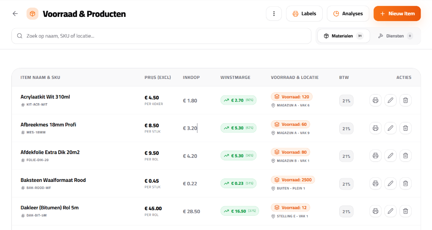
Task: Click the VOORRAAD & LOCATIE column header
Action: coord(294,77)
